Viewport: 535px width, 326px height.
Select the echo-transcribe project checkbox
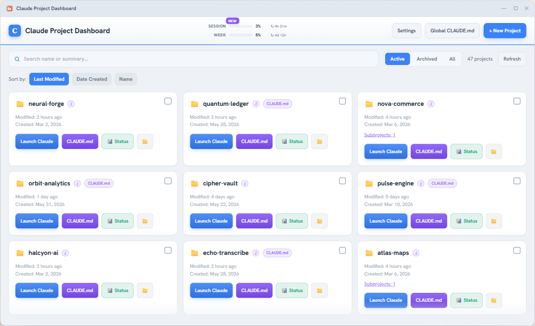[x=343, y=250]
